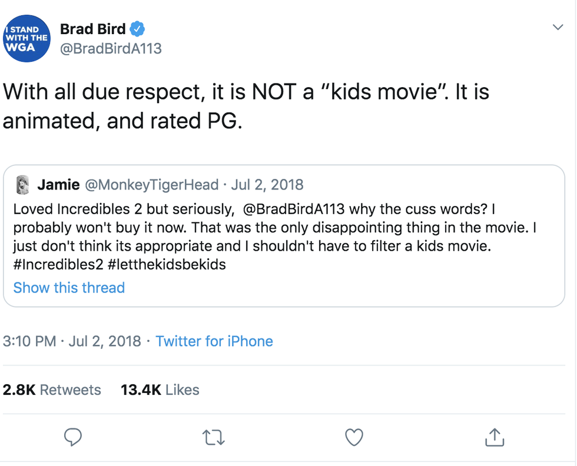Open the Twitter for iPhone source link
The width and height of the screenshot is (577, 466).
click(x=214, y=341)
